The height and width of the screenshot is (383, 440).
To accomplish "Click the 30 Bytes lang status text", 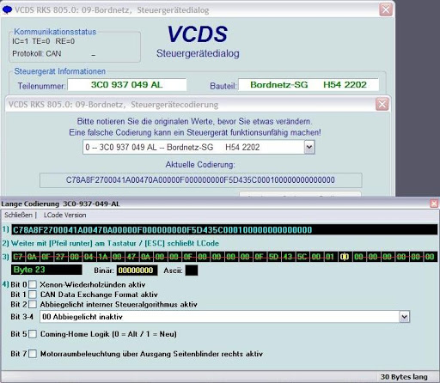I will tap(404, 377).
